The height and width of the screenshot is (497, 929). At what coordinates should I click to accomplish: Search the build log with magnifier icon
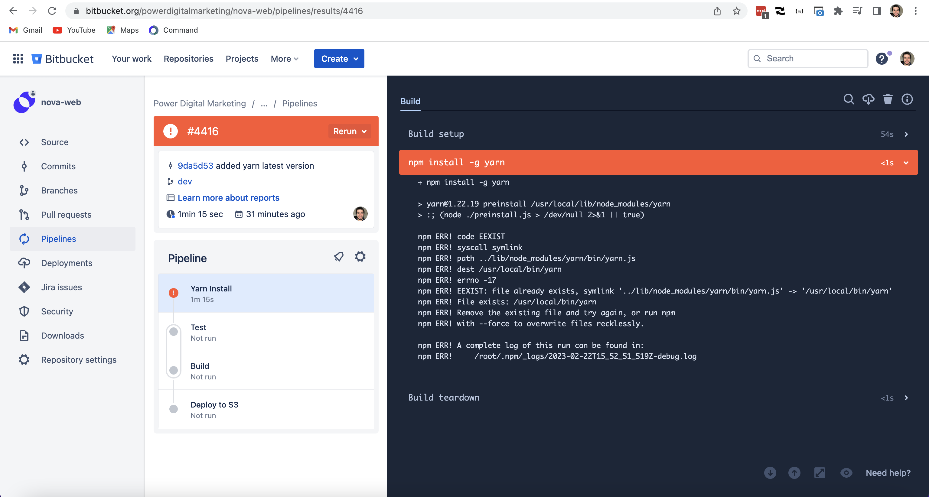coord(849,99)
